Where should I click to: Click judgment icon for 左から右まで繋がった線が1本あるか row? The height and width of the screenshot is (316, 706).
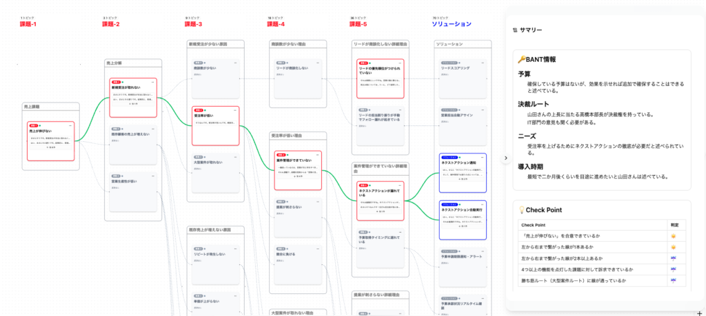pyautogui.click(x=673, y=246)
